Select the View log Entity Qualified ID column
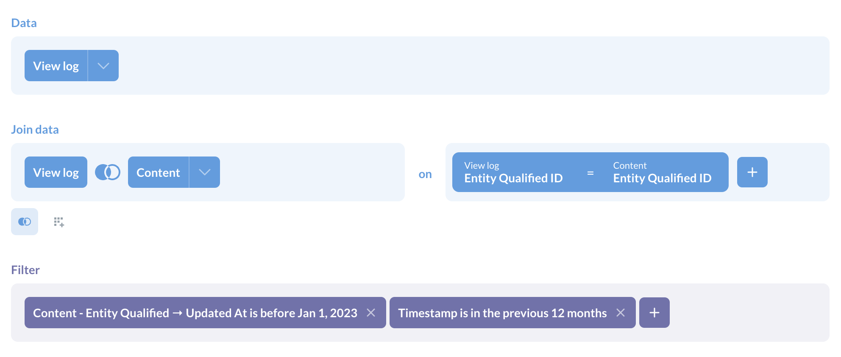This screenshot has height=357, width=841. (513, 173)
